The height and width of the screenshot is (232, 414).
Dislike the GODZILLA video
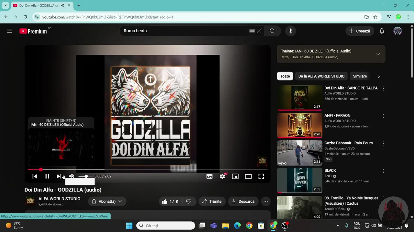click(x=189, y=201)
